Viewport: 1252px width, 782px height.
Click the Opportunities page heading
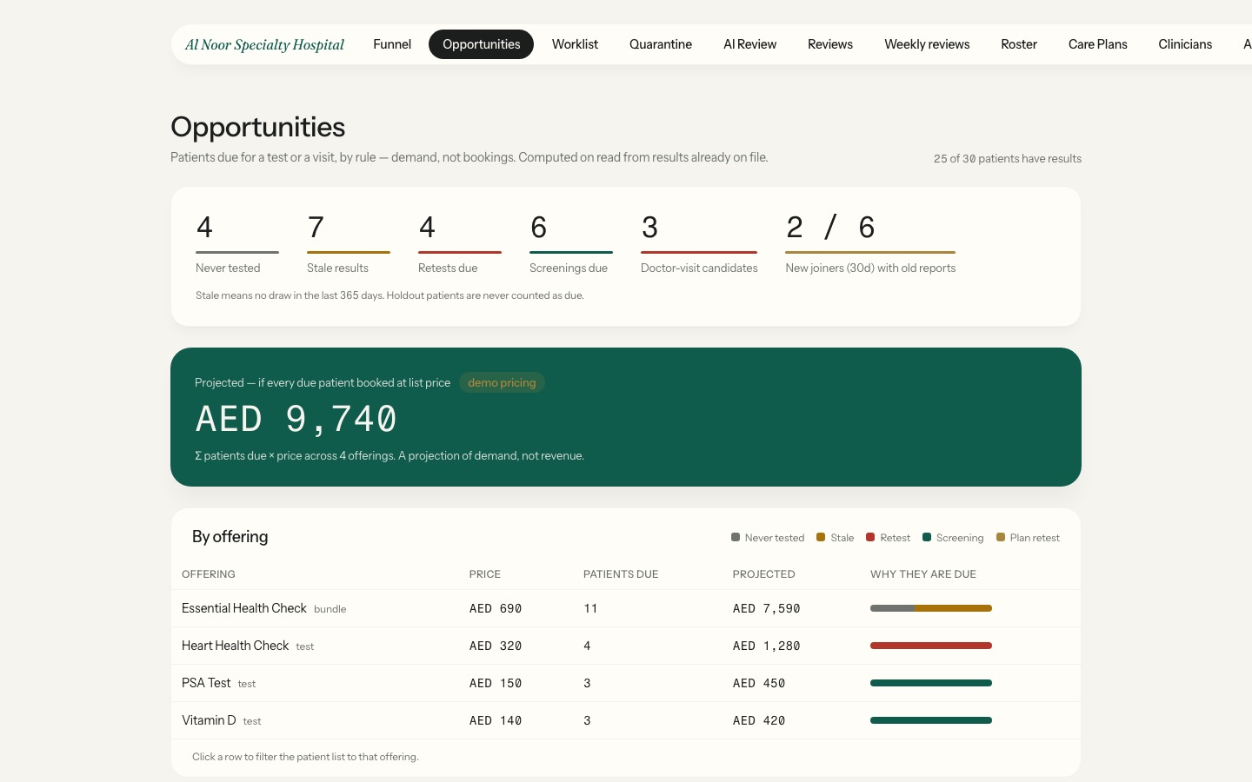tap(258, 127)
